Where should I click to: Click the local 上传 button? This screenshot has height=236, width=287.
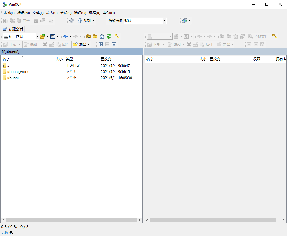(x=10, y=44)
